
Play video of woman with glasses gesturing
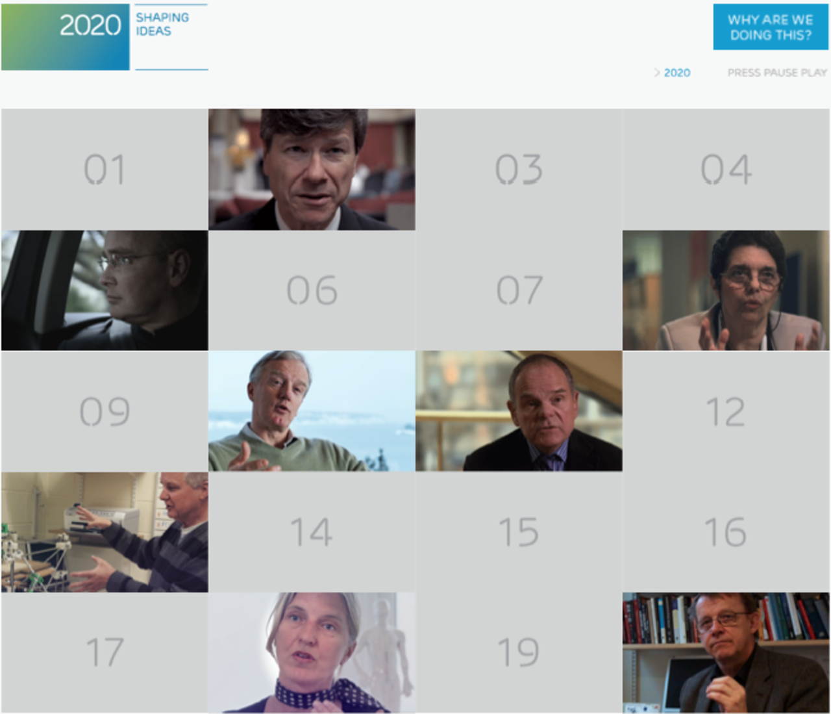click(x=726, y=290)
